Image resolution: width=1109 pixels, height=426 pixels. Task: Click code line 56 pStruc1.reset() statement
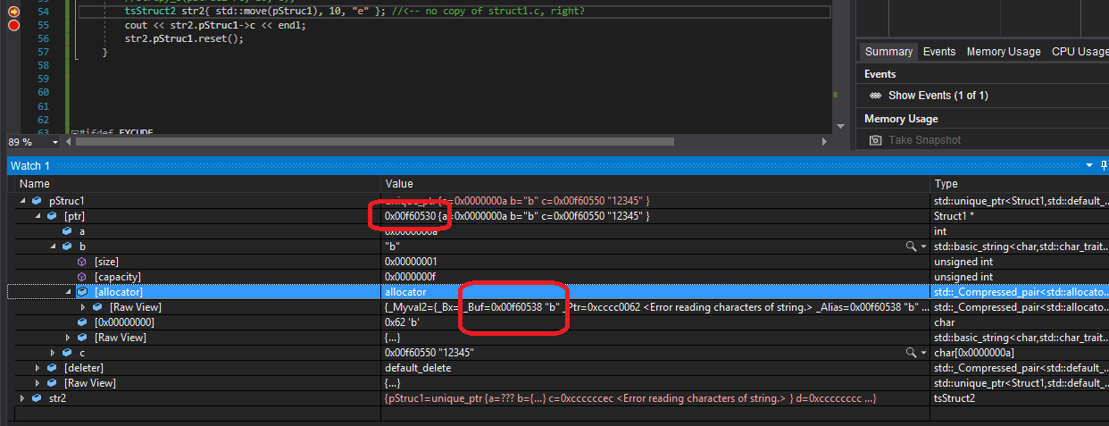184,38
